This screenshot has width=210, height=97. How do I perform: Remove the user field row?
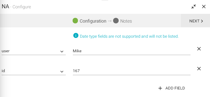point(199,49)
